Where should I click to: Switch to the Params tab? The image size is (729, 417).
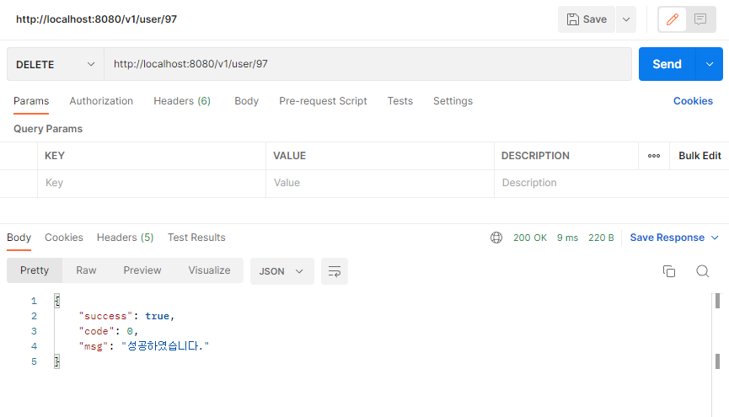coord(31,101)
